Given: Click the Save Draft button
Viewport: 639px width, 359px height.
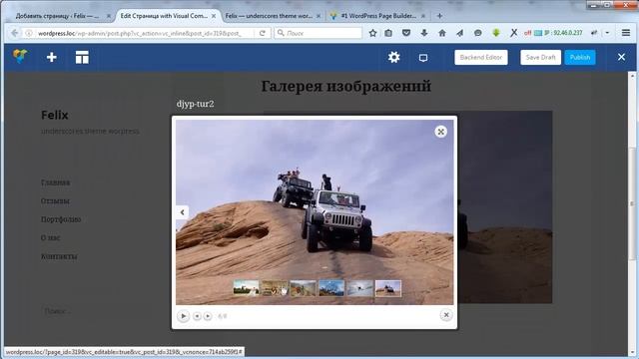Looking at the screenshot, I should click(540, 58).
